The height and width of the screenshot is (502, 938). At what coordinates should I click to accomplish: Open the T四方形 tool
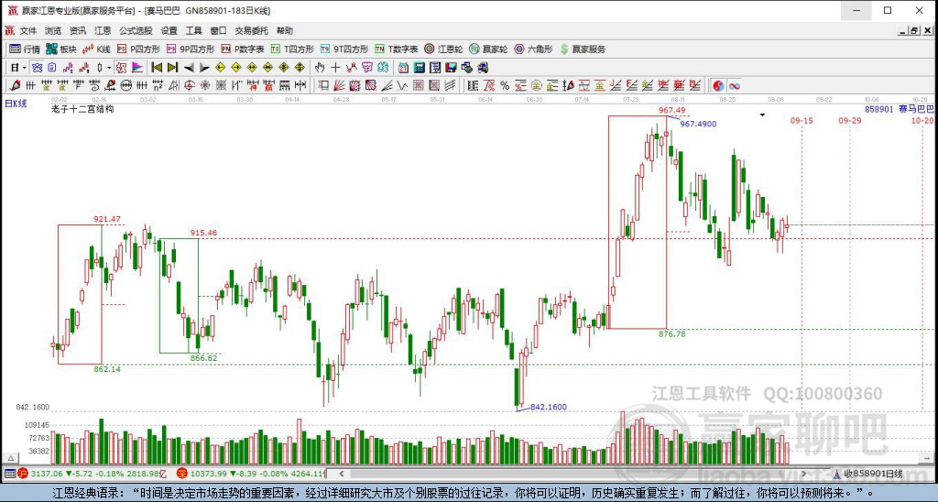pyautogui.click(x=292, y=49)
